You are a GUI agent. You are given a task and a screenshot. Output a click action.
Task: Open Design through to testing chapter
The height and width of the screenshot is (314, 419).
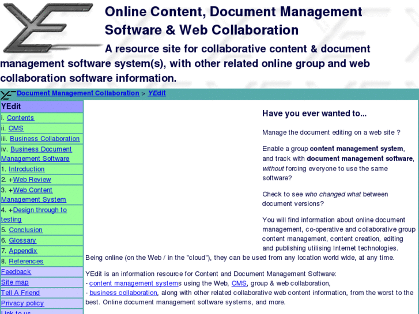click(x=33, y=214)
